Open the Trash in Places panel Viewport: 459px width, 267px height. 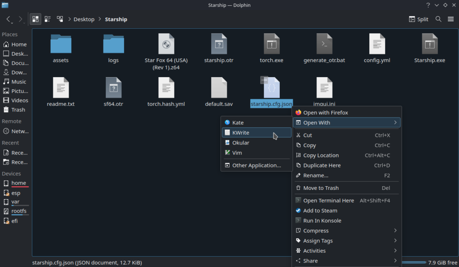tap(18, 109)
